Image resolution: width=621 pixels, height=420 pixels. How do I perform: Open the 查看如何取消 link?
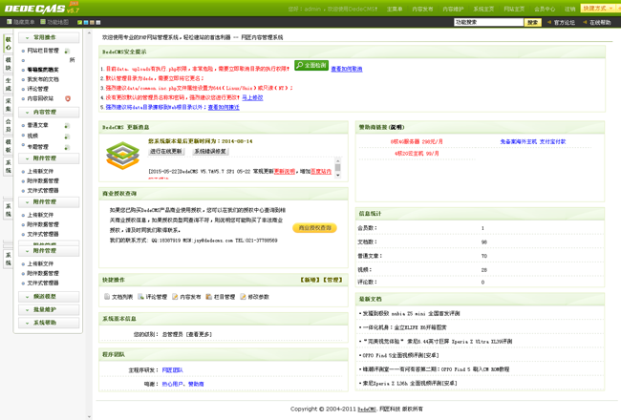point(347,69)
